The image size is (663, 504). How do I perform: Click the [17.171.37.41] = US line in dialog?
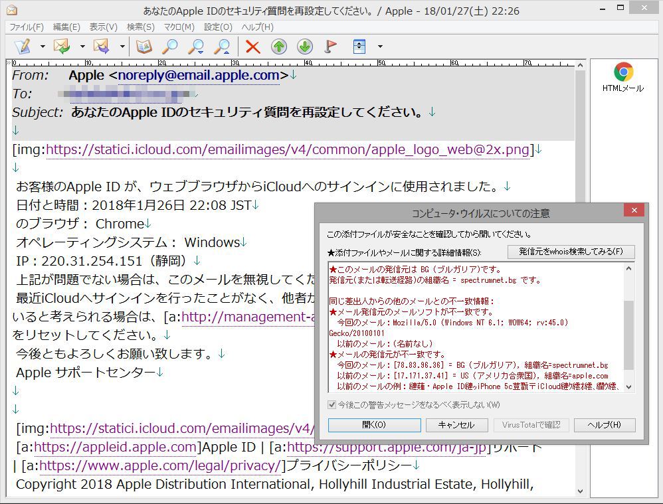[472, 375]
